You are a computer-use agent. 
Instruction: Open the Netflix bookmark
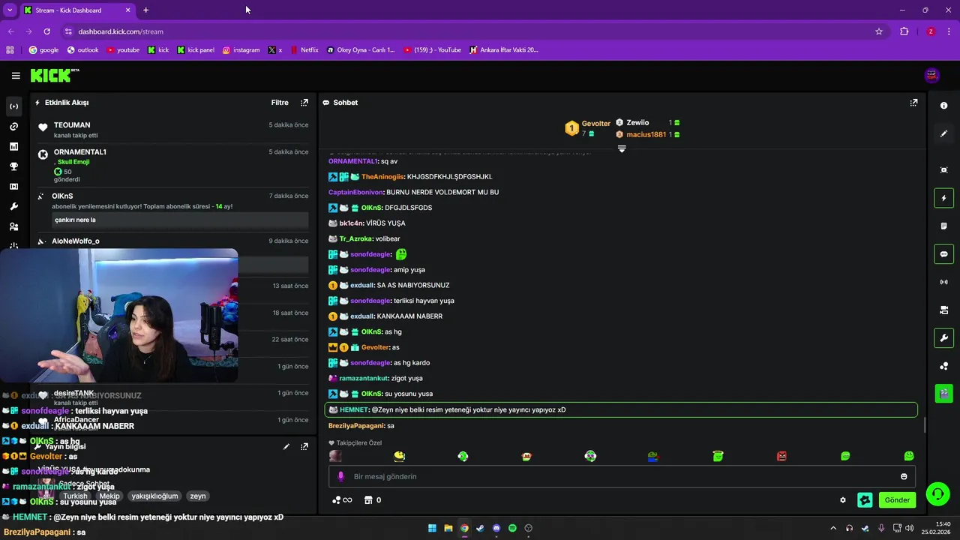[304, 50]
